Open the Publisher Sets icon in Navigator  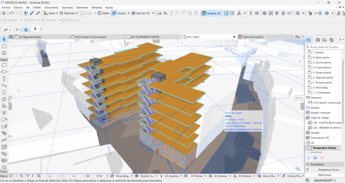click(x=332, y=40)
